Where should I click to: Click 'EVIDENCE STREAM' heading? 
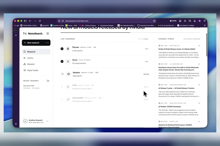pyautogui.click(x=166, y=39)
